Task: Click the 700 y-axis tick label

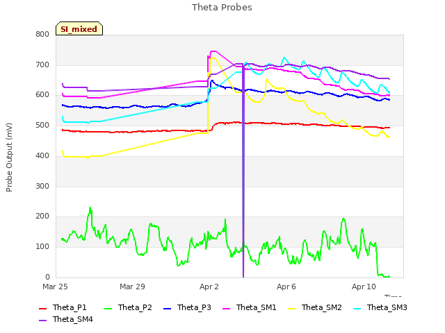Action: click(42, 65)
